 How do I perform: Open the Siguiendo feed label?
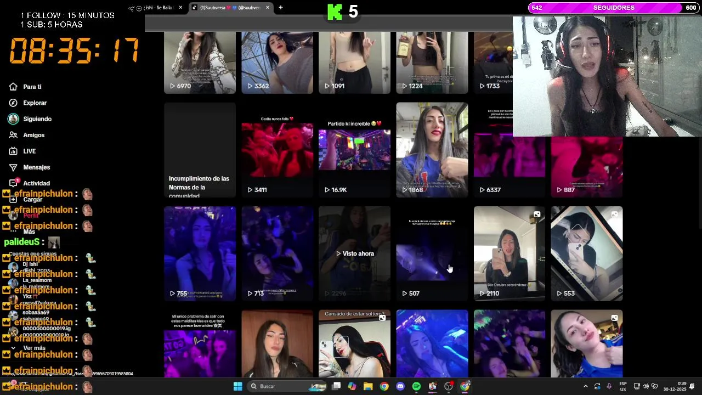tap(37, 119)
